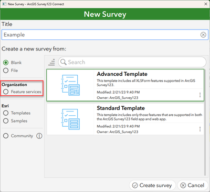Image resolution: width=210 pixels, height=192 pixels.
Task: Click the Cancel button
Action: [x=193, y=185]
